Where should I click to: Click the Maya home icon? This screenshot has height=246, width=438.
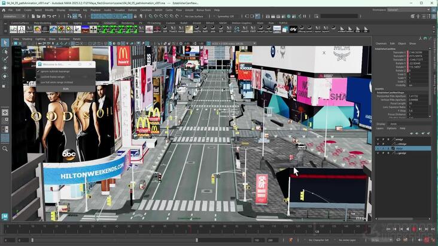point(4,10)
